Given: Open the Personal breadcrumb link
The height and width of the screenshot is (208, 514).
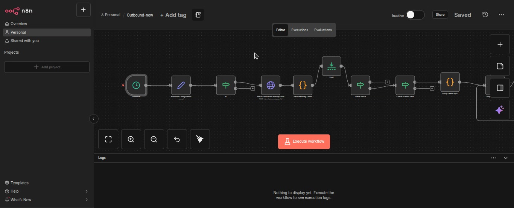Looking at the screenshot, I should tap(111, 15).
